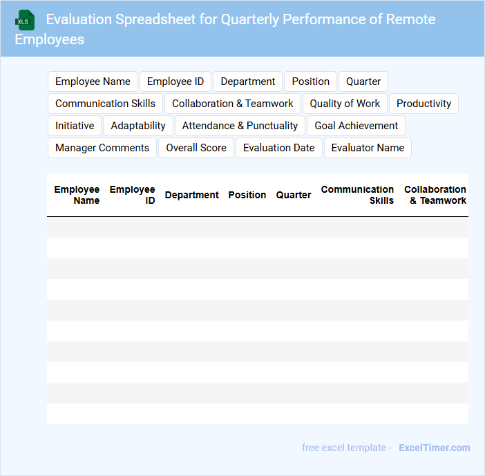The image size is (485, 476).
Task: Click the Department tag chip
Action: pyautogui.click(x=247, y=82)
